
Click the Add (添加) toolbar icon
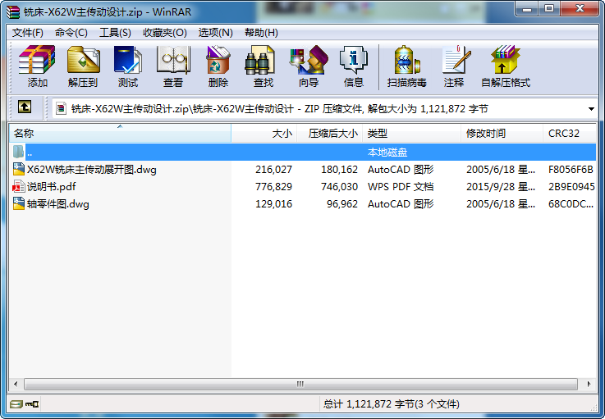pos(37,60)
